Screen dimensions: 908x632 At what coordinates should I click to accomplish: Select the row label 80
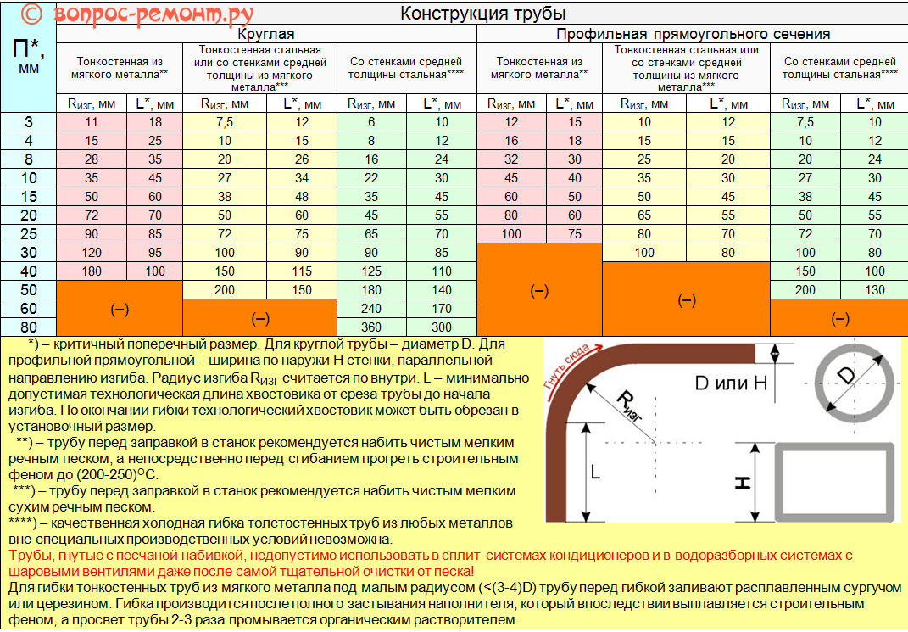29,327
